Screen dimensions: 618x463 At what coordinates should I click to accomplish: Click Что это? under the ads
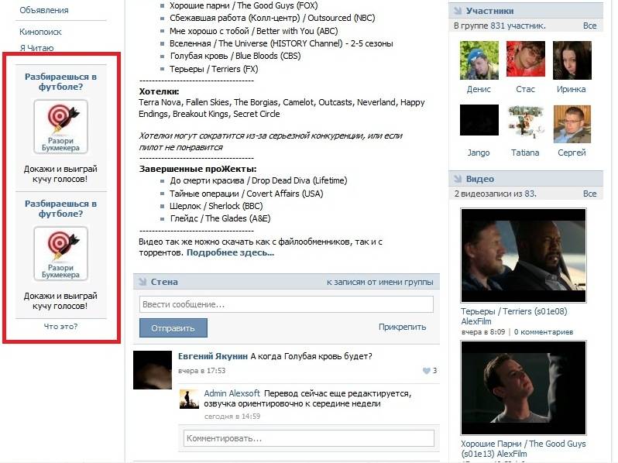60,326
